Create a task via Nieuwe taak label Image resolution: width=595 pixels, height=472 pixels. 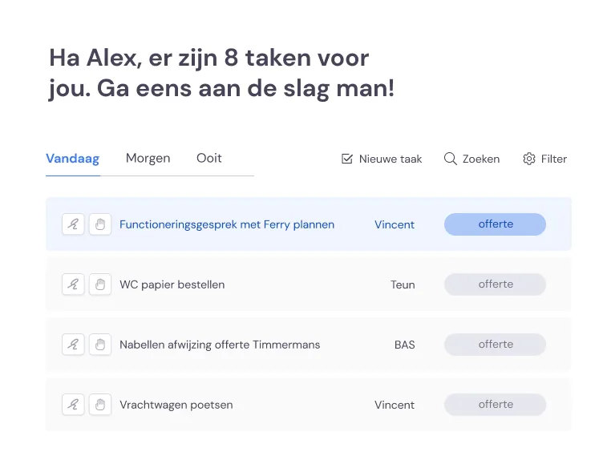(x=391, y=159)
